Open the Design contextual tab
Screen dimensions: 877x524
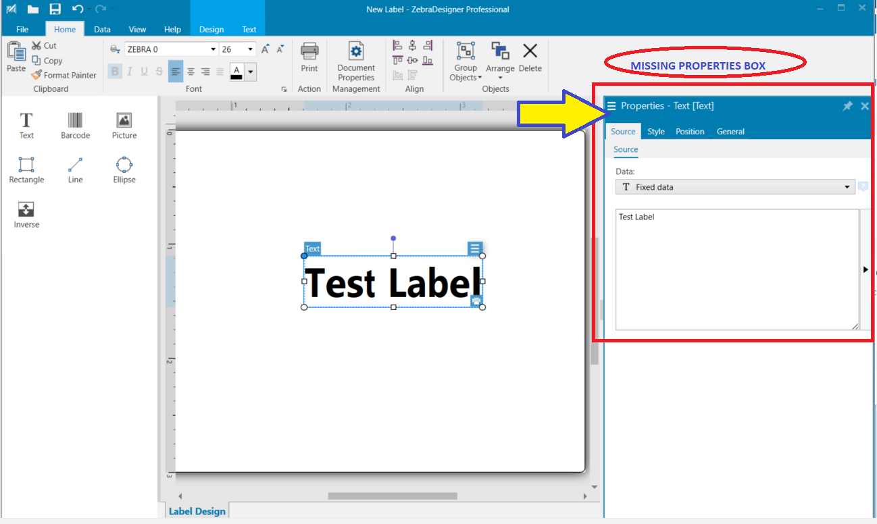(211, 29)
